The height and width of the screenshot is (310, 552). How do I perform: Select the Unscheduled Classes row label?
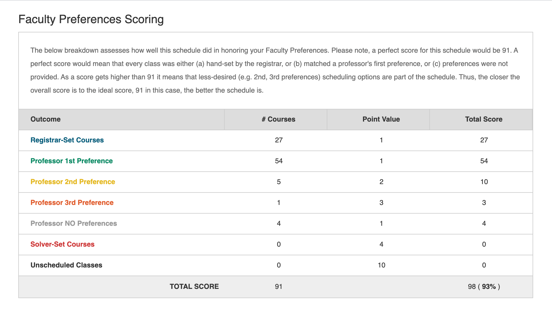point(66,265)
